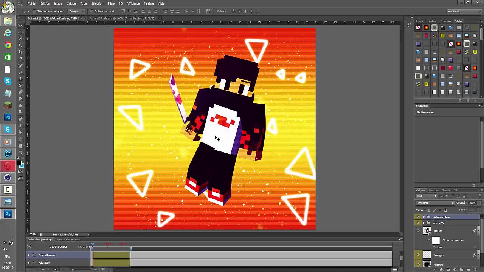The height and width of the screenshot is (272, 484).
Task: Select the Healing Brush tool
Action: [x=21, y=66]
